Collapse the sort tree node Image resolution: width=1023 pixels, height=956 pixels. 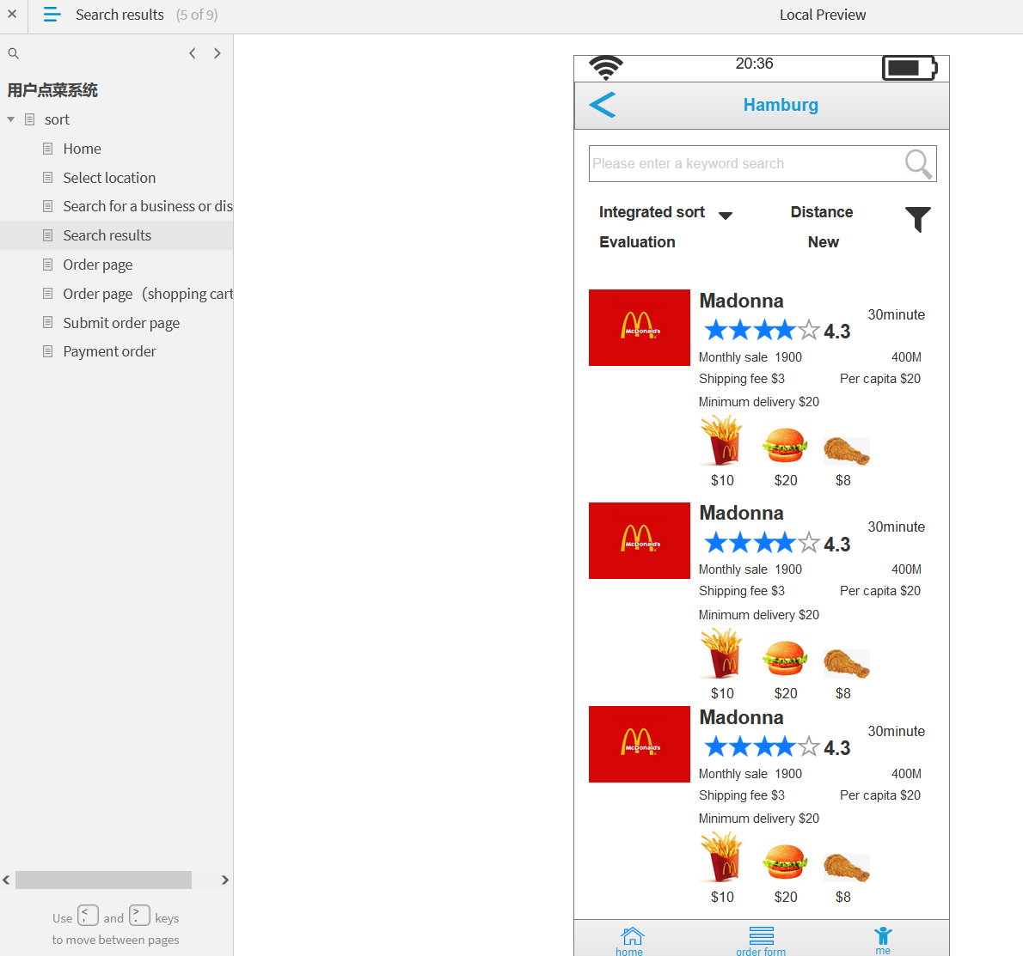tap(10, 119)
